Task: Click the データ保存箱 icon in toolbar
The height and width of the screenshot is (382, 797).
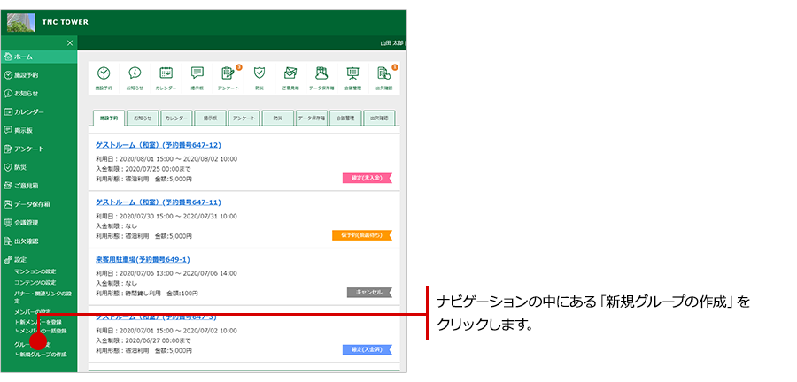Action: click(321, 74)
